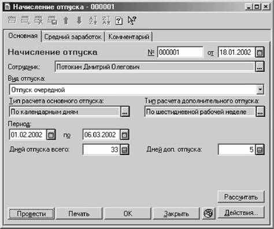Close the window with title bar X

pyautogui.click(x=265, y=7)
